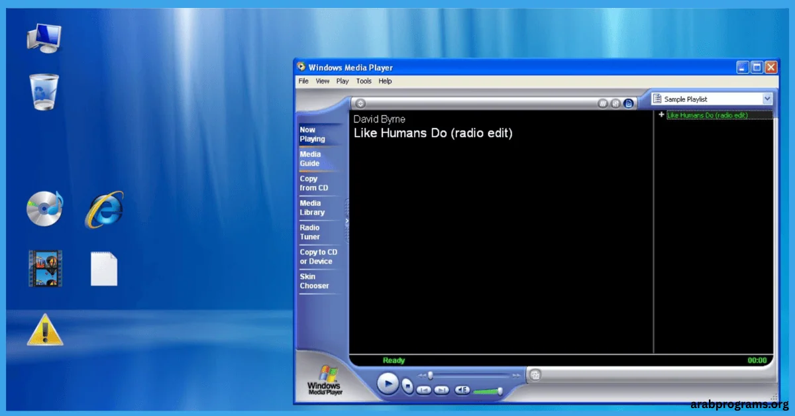The image size is (795, 416).
Task: Open the Media Library tab
Action: click(x=319, y=208)
